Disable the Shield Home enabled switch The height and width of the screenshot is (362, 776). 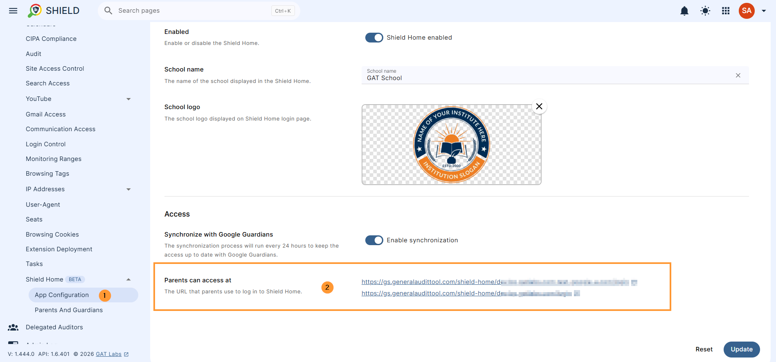(x=374, y=38)
